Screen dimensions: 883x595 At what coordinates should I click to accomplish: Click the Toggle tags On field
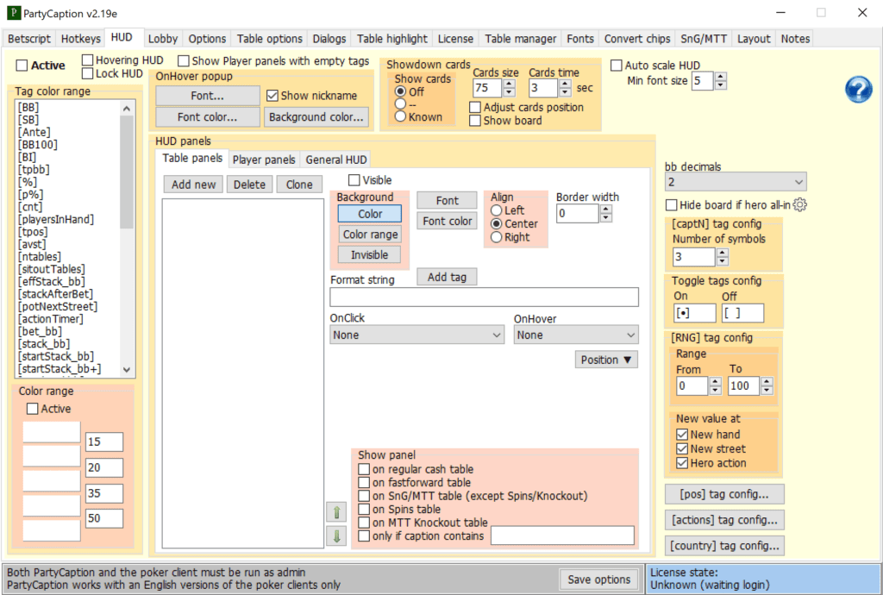695,313
